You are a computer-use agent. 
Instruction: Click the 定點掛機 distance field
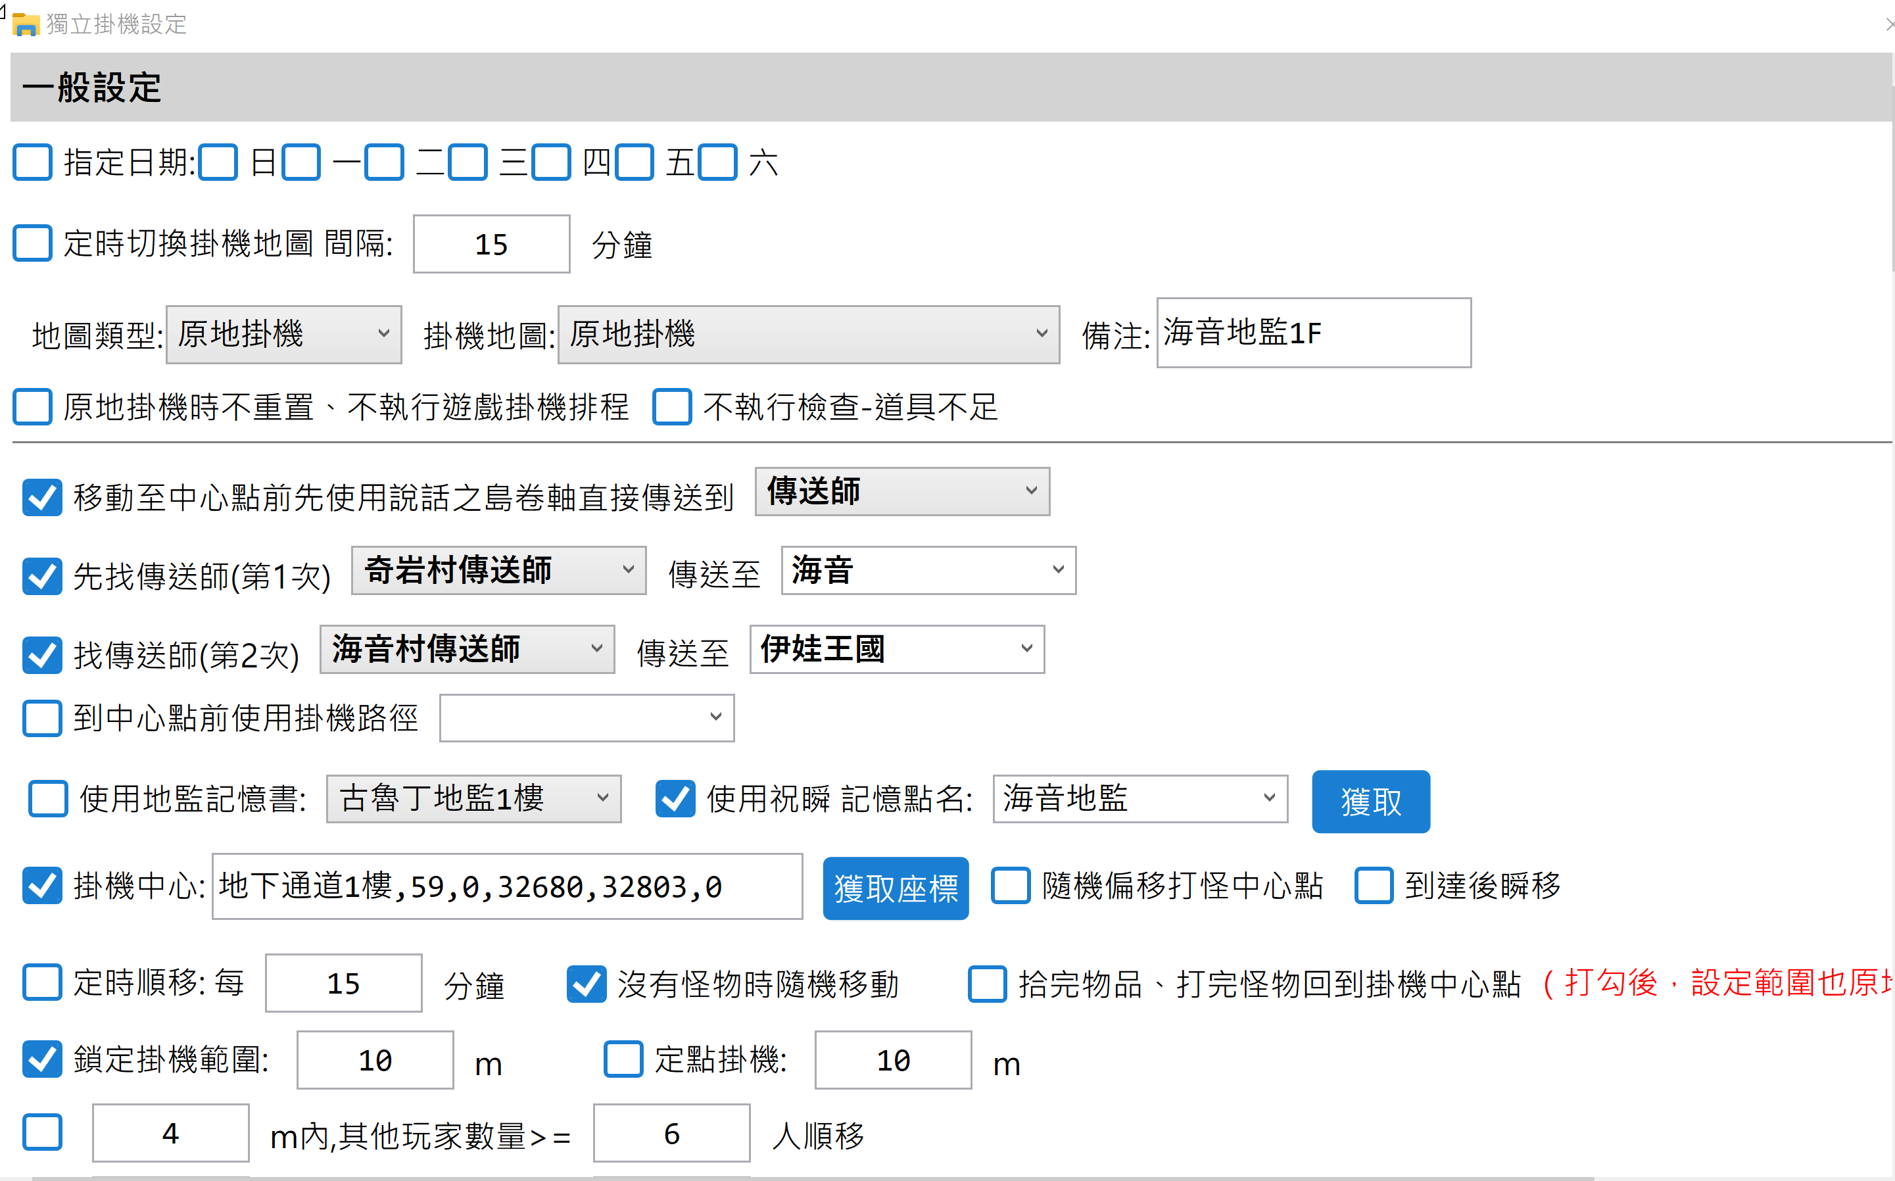pyautogui.click(x=893, y=1060)
